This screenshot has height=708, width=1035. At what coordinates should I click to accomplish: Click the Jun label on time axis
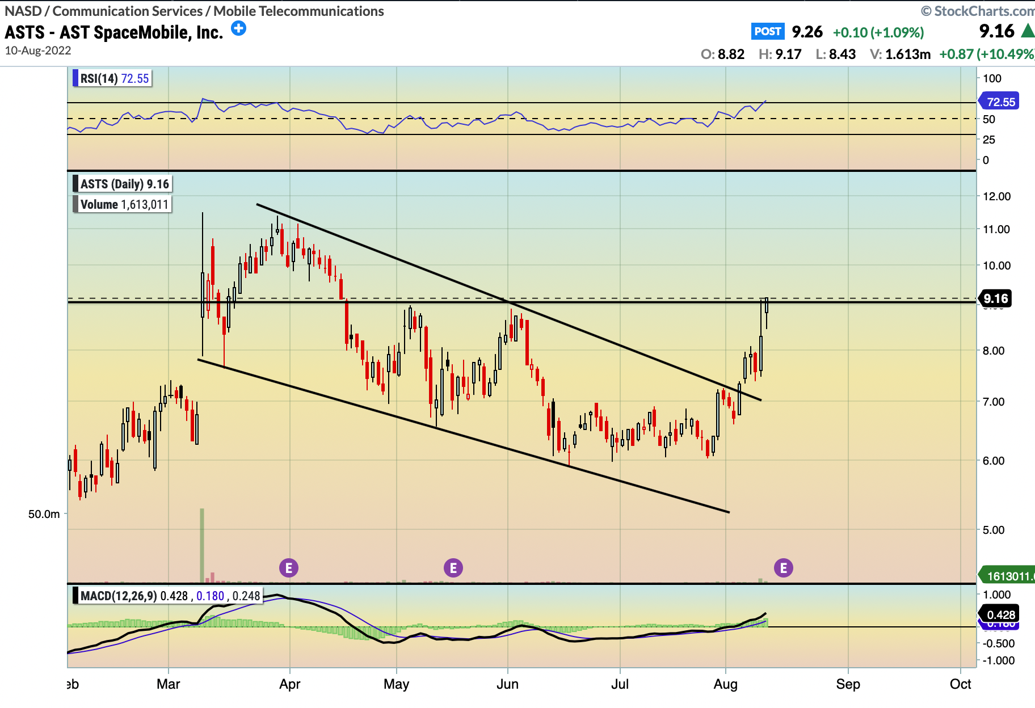point(507,684)
